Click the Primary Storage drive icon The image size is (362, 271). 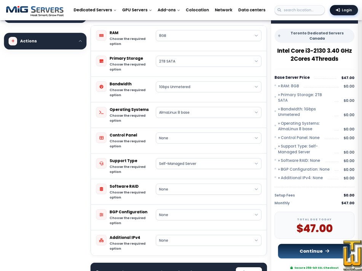(x=101, y=61)
